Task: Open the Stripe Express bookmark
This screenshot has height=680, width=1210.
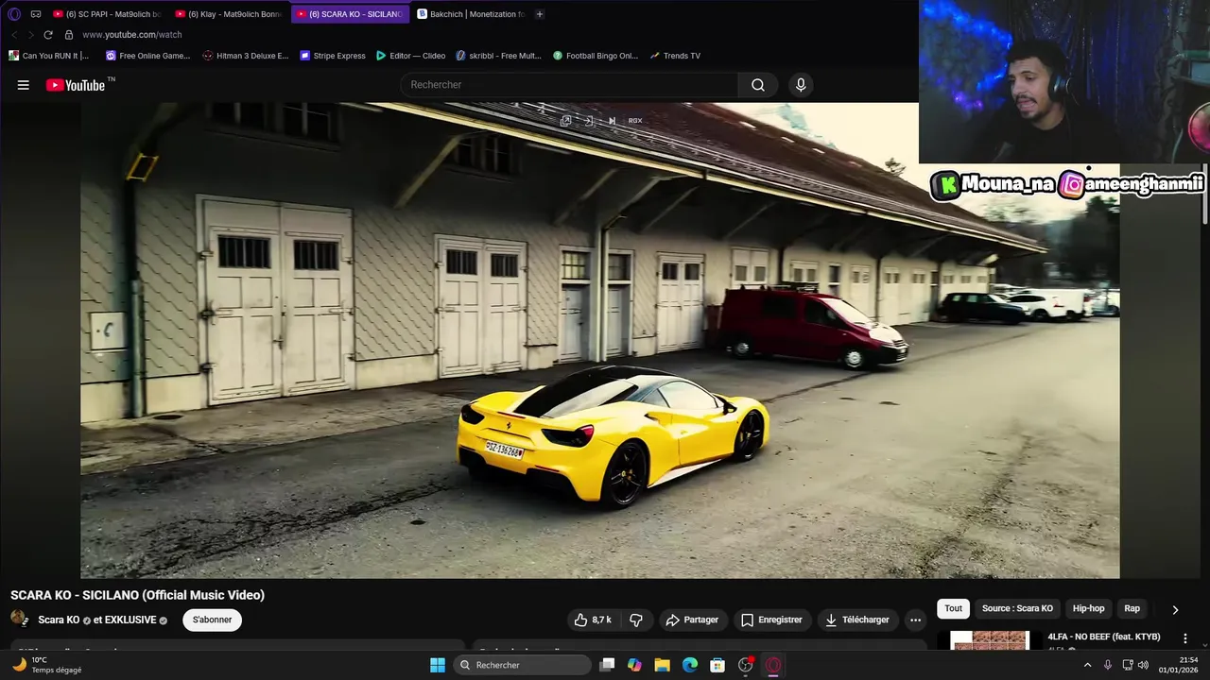Action: click(x=333, y=56)
